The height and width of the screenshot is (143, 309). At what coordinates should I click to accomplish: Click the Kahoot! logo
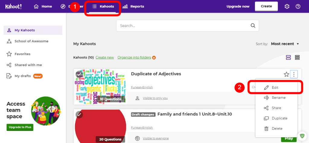coord(13,7)
